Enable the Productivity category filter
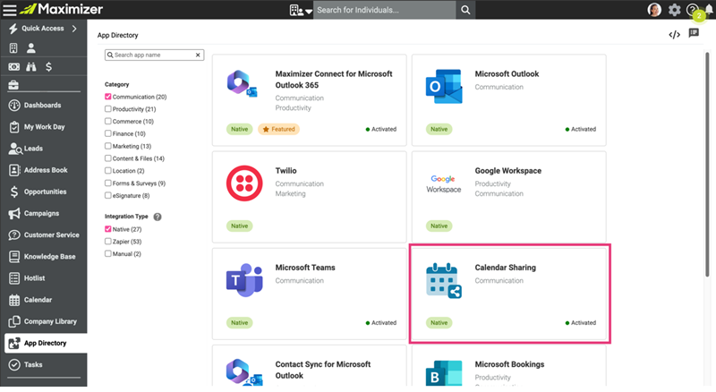 (108, 109)
